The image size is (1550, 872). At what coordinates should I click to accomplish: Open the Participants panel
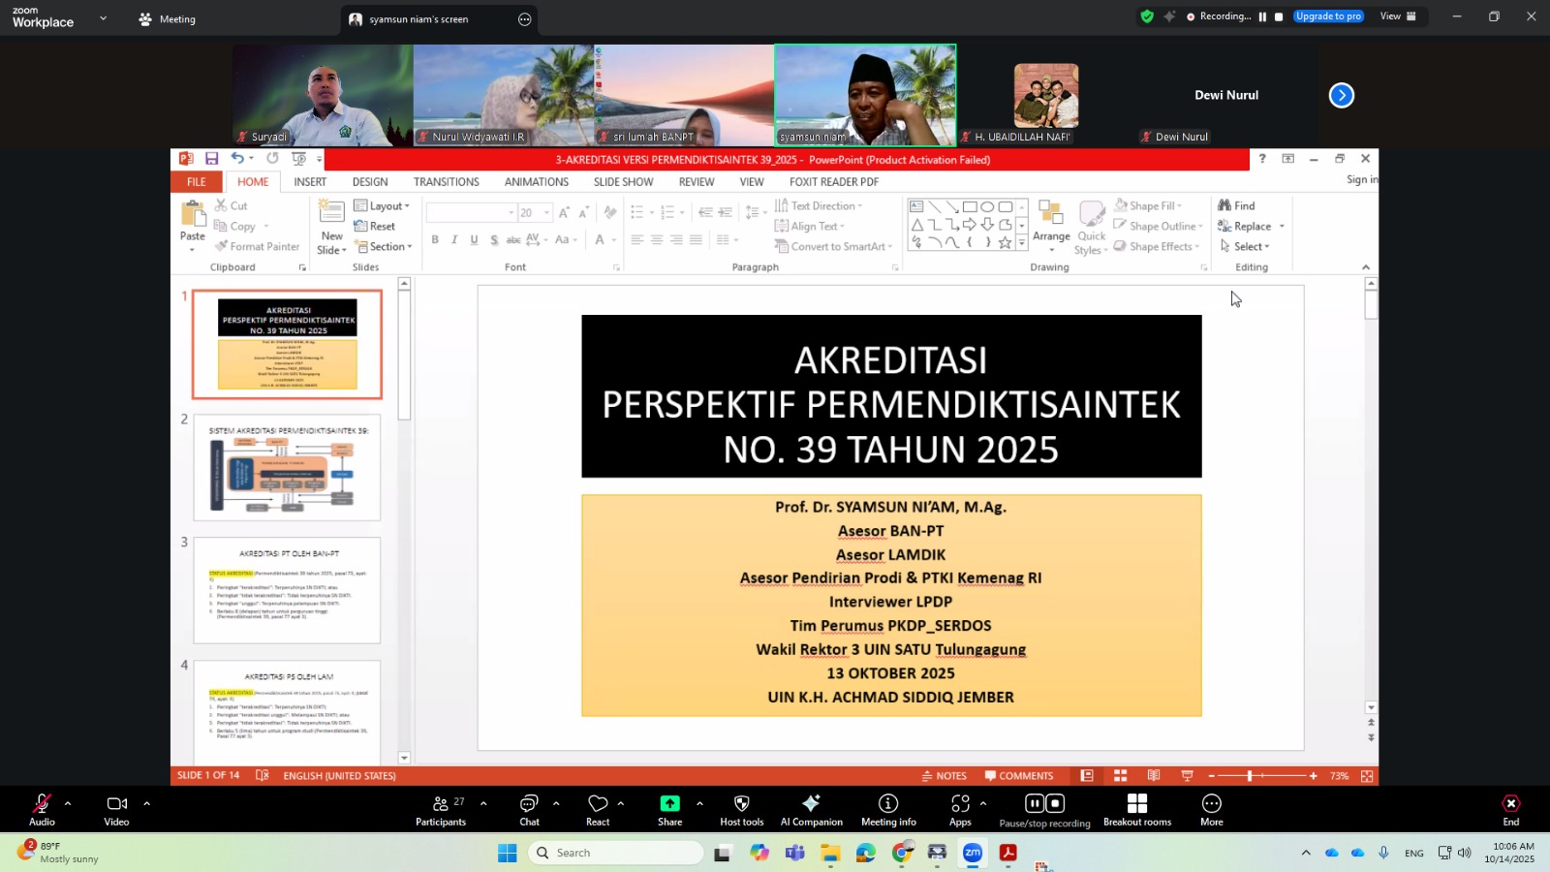click(x=441, y=809)
